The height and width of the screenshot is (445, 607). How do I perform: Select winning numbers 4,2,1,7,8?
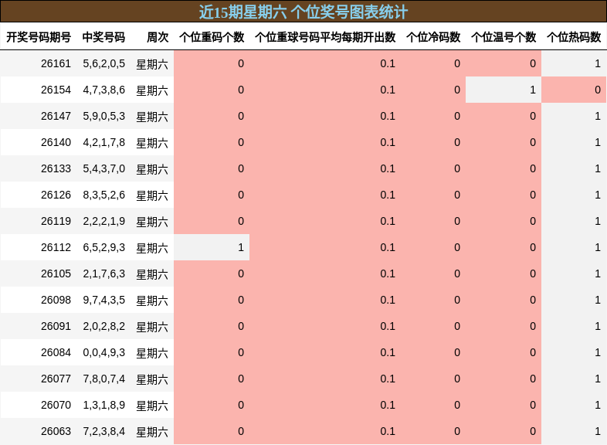103,142
